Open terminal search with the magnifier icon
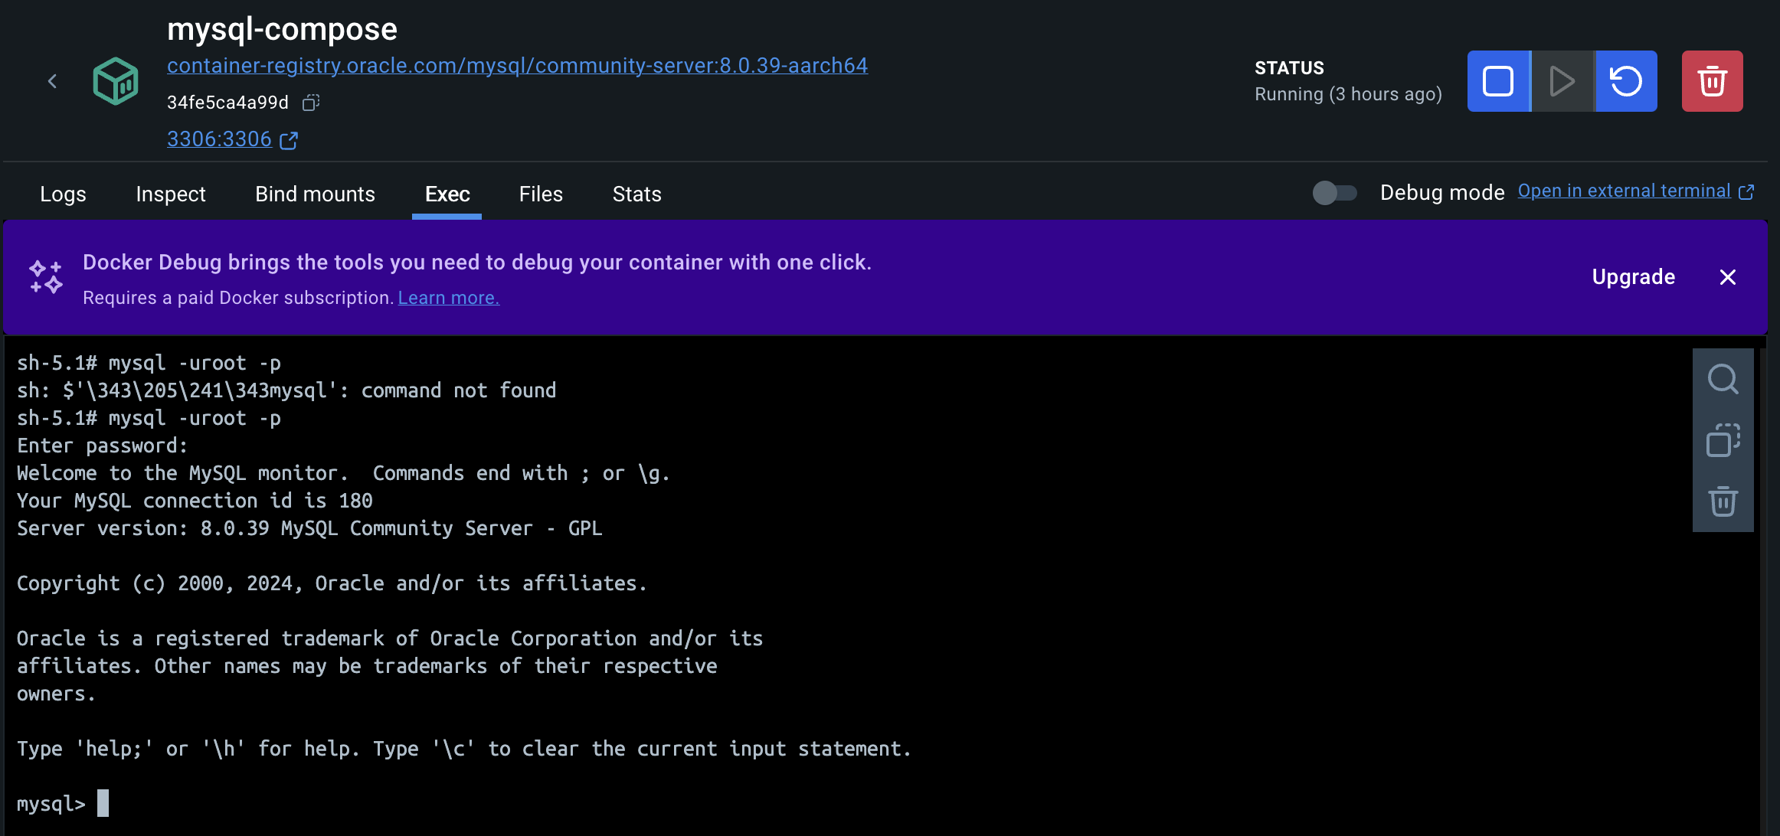This screenshot has width=1780, height=836. [1723, 379]
